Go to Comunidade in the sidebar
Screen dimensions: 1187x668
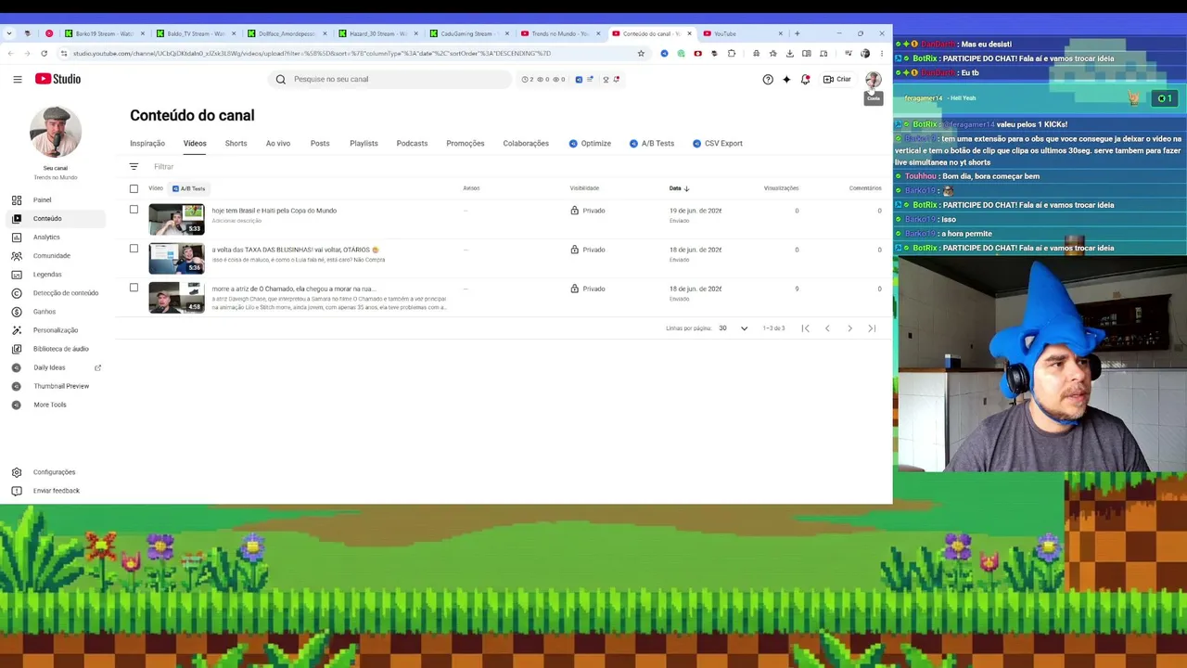pos(51,256)
